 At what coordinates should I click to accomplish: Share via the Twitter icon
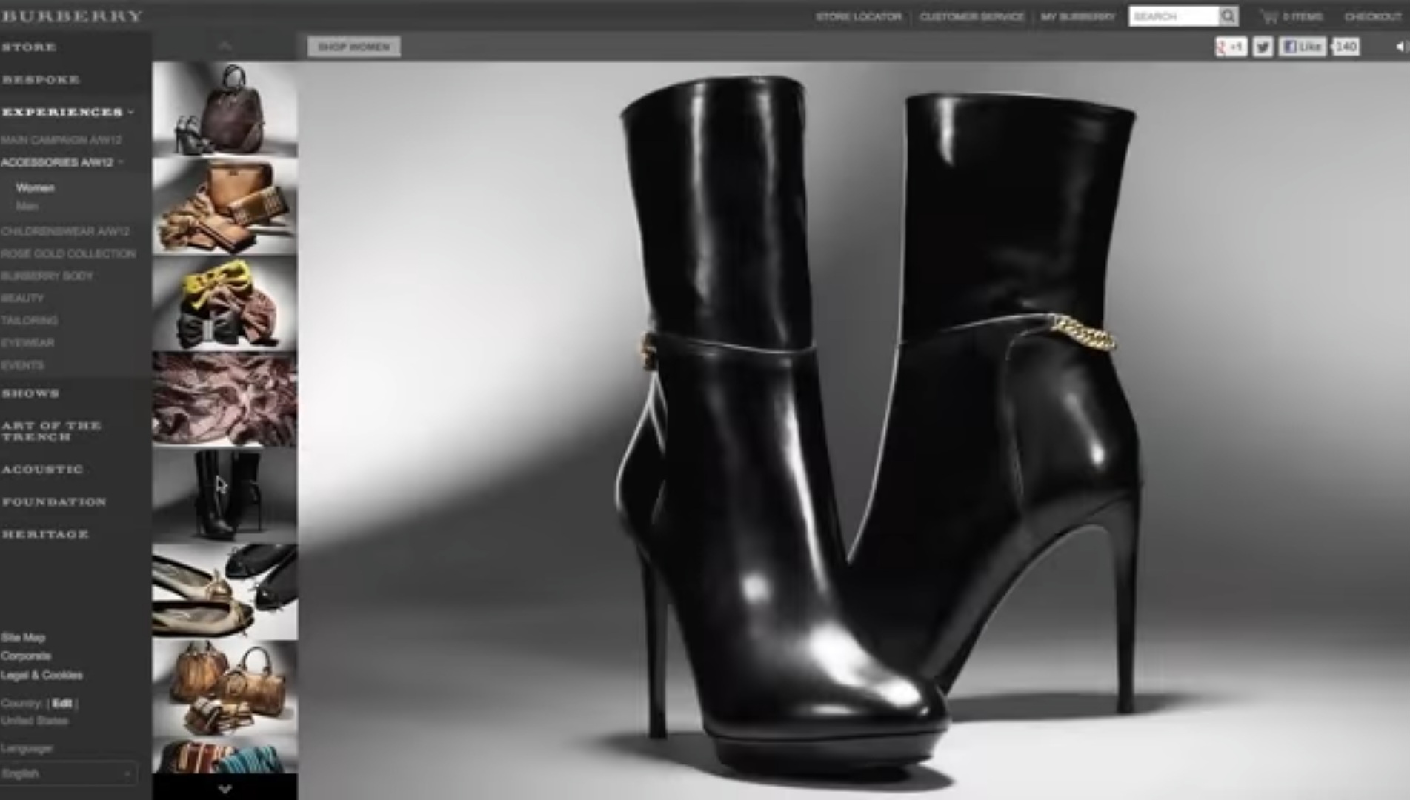(1263, 47)
